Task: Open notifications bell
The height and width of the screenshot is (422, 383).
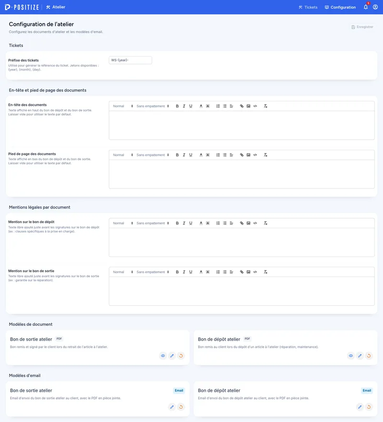Action: 366,7
